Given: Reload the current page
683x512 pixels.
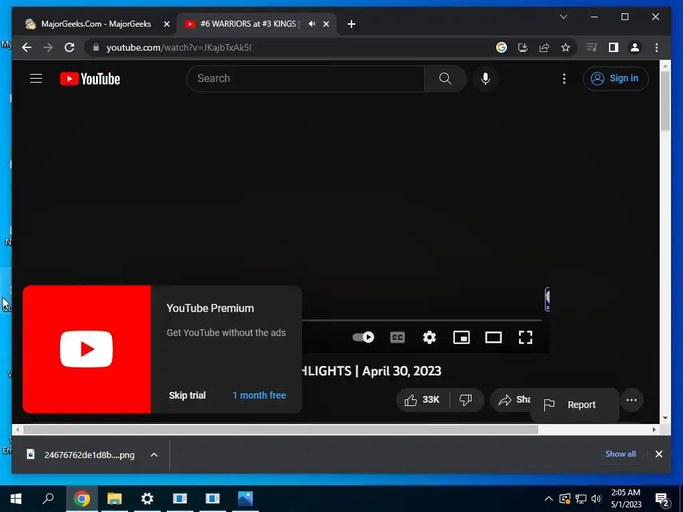Looking at the screenshot, I should (69, 47).
